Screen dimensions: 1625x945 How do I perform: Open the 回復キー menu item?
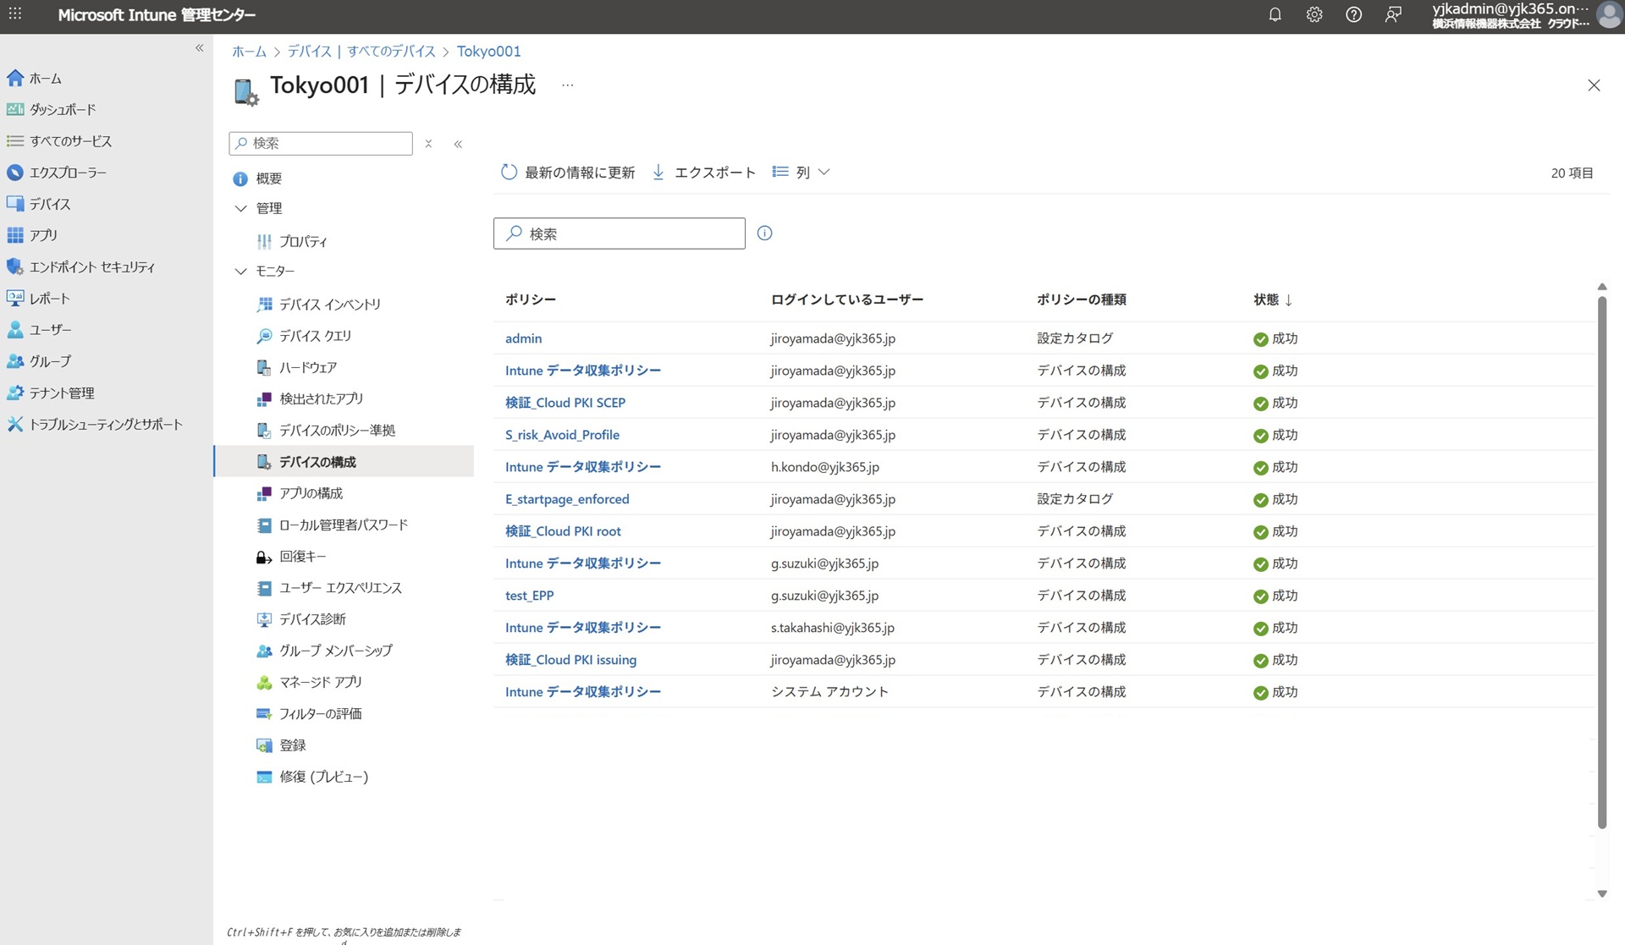(x=302, y=557)
